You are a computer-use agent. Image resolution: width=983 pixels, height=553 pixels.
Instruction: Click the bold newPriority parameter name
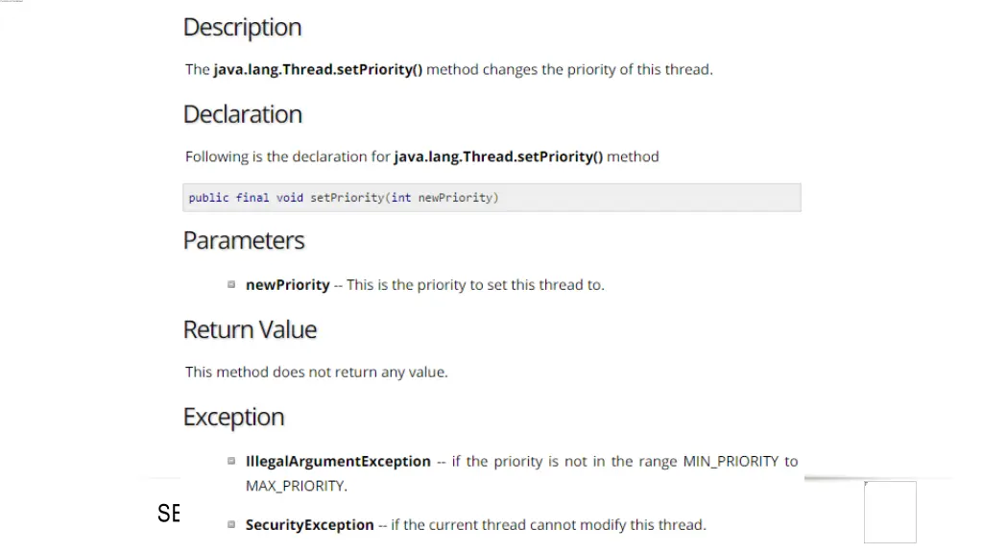(288, 284)
